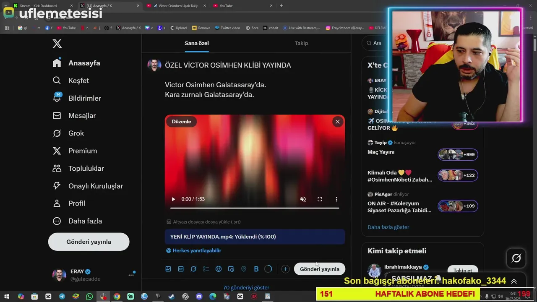Close the Anasayfa / X browser tab
Viewport: 537px width, 302px height.
coord(138,6)
